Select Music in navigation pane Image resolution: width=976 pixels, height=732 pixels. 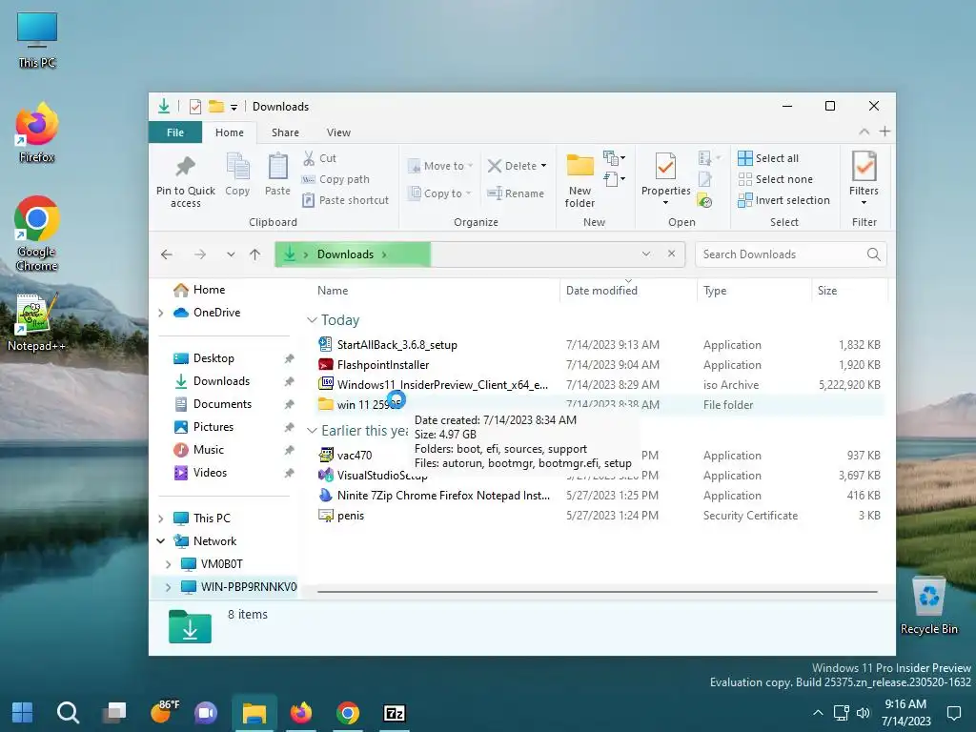208,450
